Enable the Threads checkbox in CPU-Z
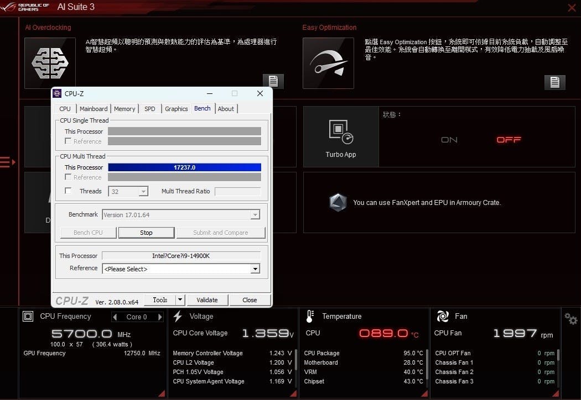 tap(68, 191)
